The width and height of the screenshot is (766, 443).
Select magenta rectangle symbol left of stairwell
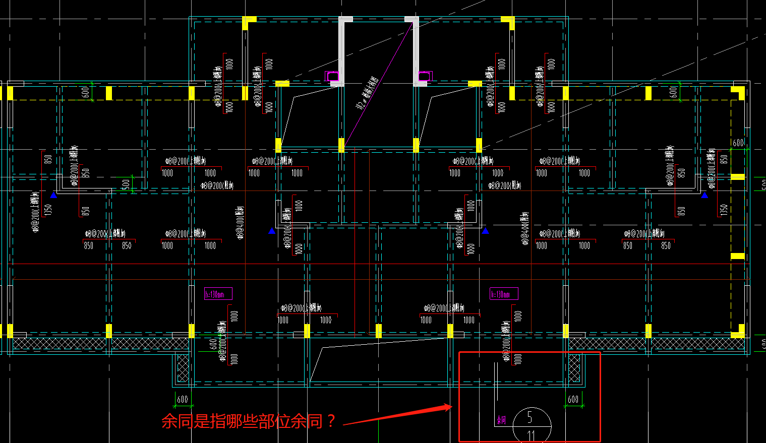click(x=332, y=76)
